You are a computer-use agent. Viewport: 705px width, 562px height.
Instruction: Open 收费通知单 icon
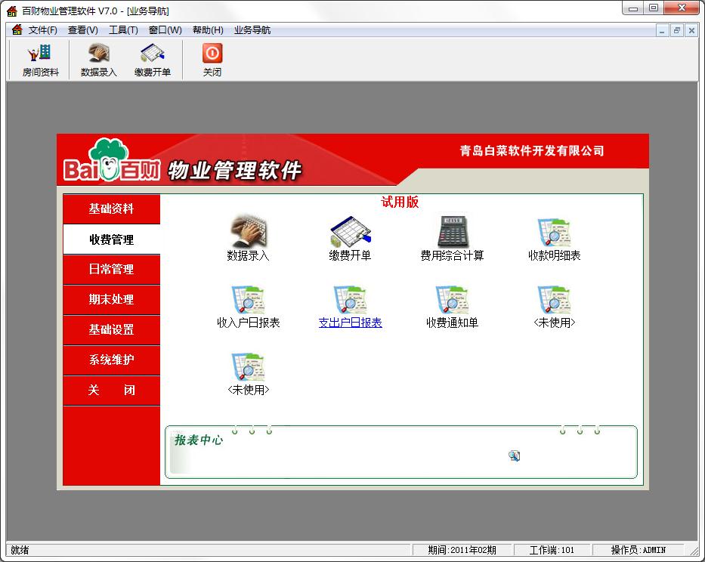coord(453,299)
